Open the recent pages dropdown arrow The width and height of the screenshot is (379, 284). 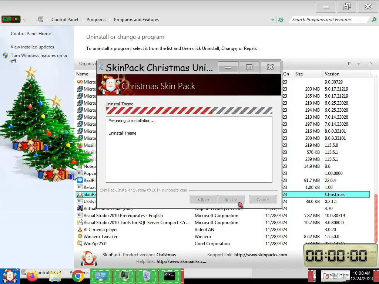24,20
